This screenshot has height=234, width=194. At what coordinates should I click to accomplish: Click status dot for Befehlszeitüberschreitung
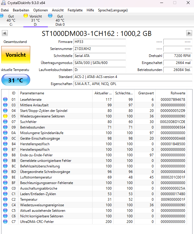point(5,166)
